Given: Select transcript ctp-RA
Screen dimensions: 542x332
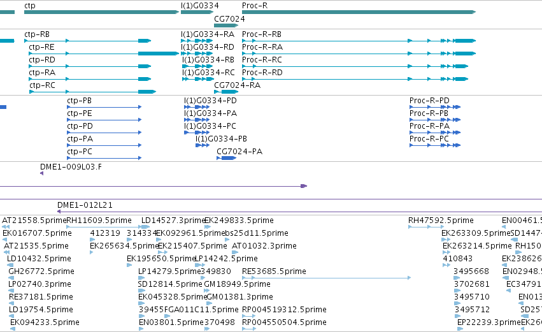Looking at the screenshot, I should click(x=42, y=73).
